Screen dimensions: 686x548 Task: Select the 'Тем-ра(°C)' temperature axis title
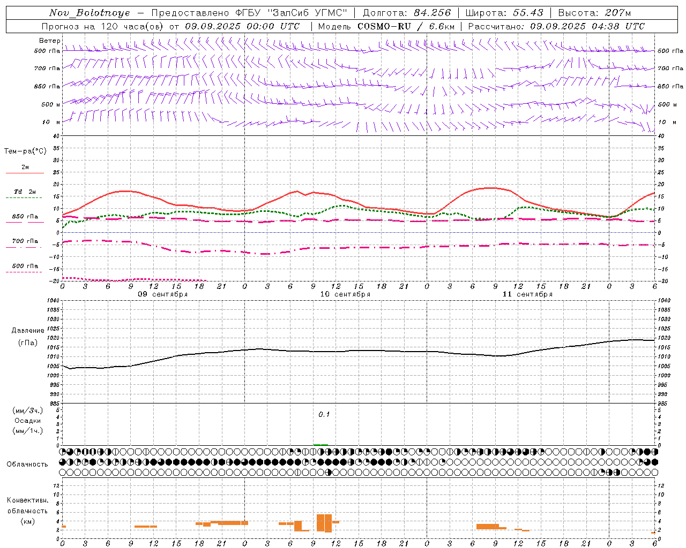[x=25, y=151]
